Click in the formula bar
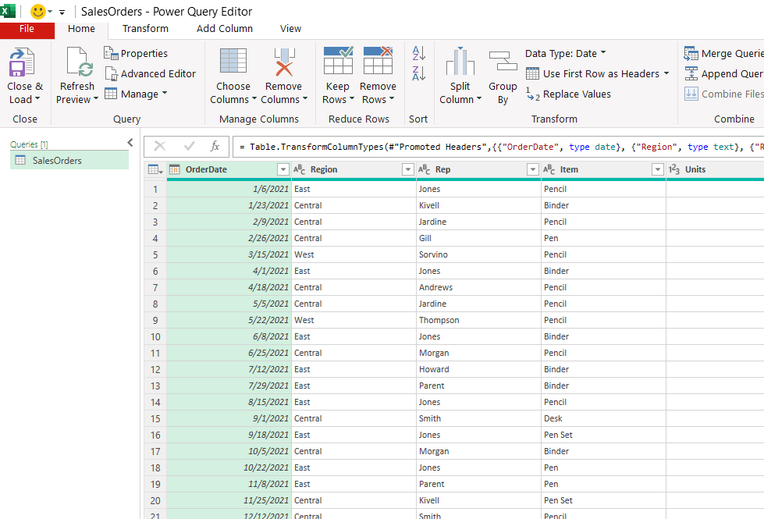The height and width of the screenshot is (519, 764). [x=498, y=147]
